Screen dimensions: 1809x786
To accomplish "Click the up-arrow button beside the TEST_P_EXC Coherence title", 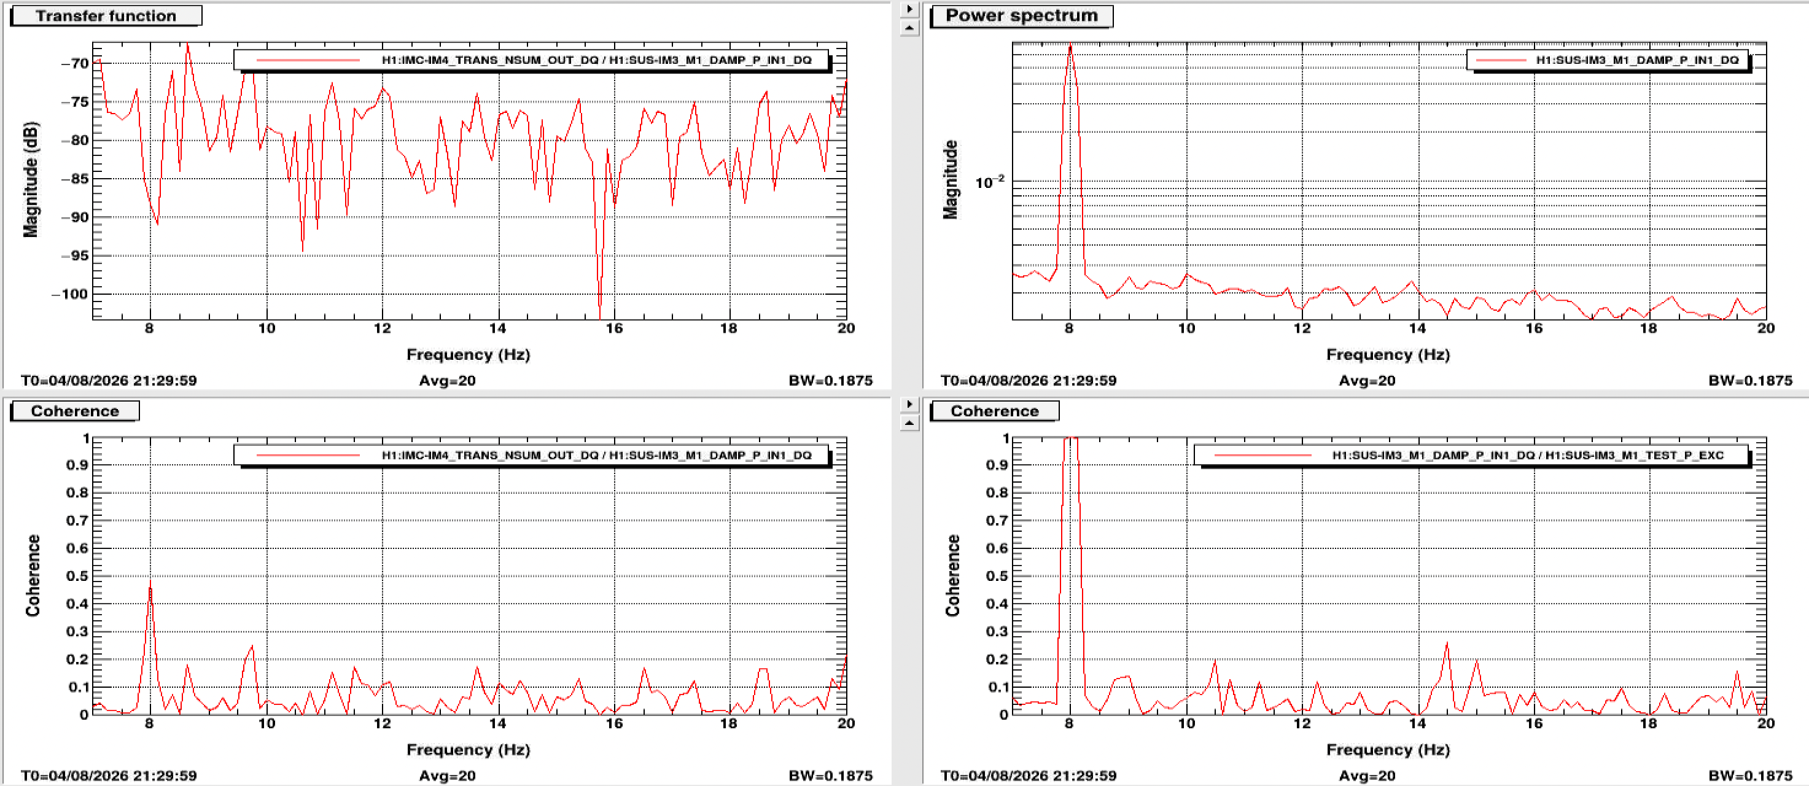I will [x=909, y=423].
